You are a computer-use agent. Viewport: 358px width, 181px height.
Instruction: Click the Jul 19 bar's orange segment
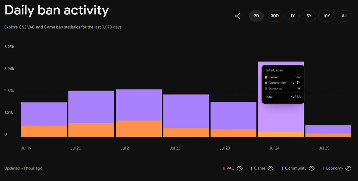coord(44,132)
